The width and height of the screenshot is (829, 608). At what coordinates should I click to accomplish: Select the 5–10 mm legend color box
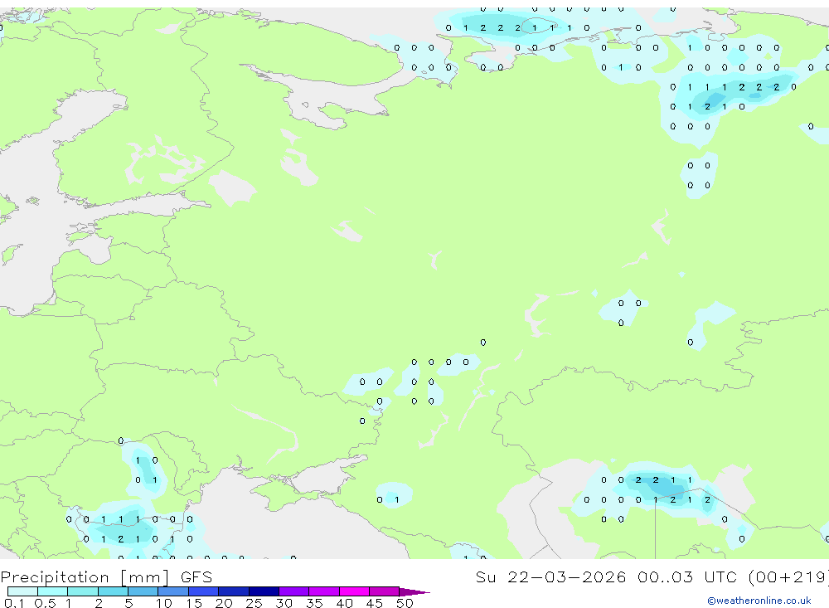point(143,591)
